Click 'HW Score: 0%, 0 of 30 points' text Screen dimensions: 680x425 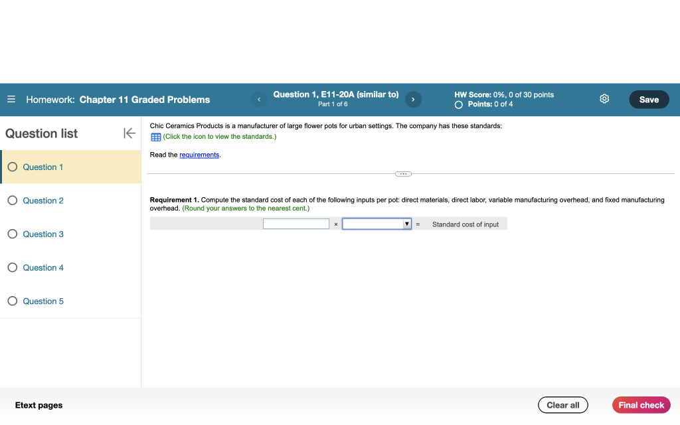504,94
